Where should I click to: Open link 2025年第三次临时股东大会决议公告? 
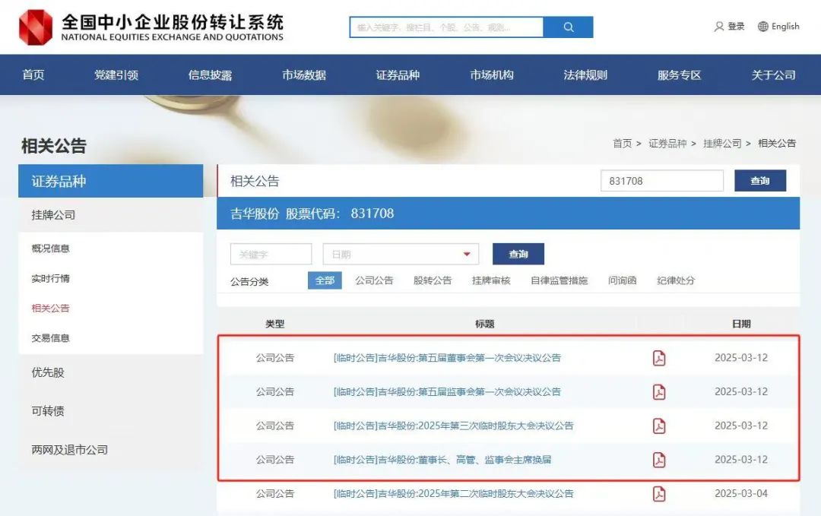click(453, 426)
